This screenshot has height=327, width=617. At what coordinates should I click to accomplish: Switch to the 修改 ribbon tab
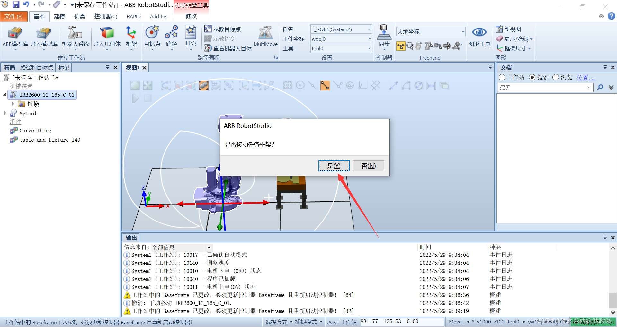[191, 16]
